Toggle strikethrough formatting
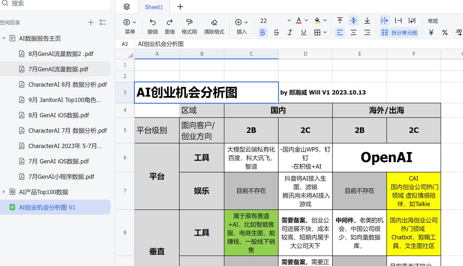This screenshot has width=463, height=266. pyautogui.click(x=276, y=32)
